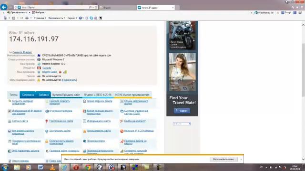The image size is (305, 171).
Task: Click the WebMoney Advisor toolbar item
Action: pos(264,13)
